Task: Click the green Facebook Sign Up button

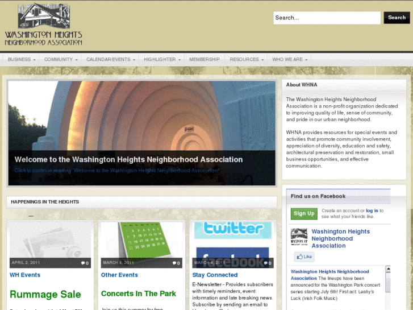Action: [x=304, y=213]
